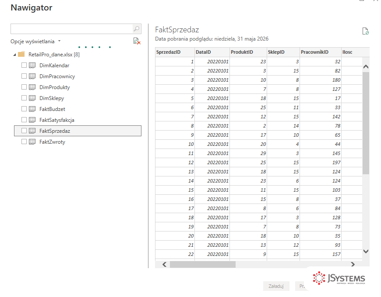Click the table icon beside DimPracownicy
Viewport: 381px width, 297px height.
[x=32, y=76]
